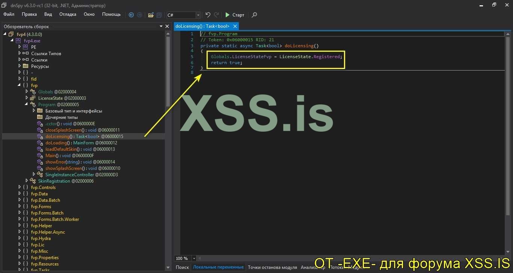Switch to the doLicensing() : Task<bool> tab
The width and height of the screenshot is (513, 273).
[202, 26]
